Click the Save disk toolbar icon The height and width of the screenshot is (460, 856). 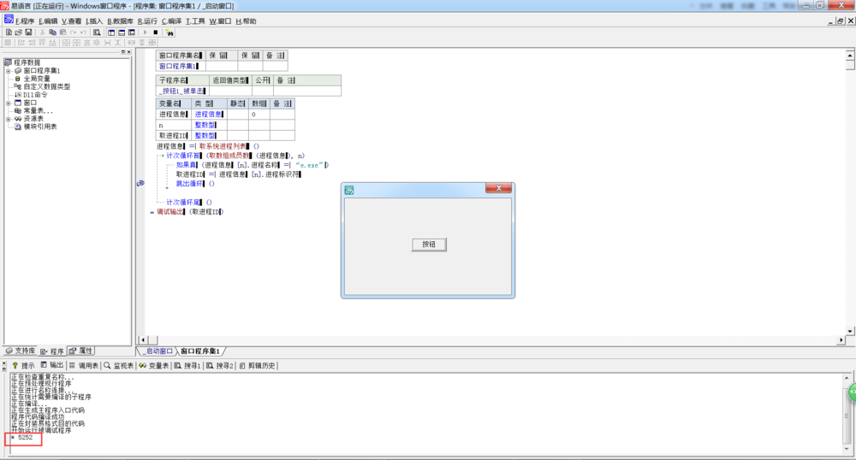28,32
